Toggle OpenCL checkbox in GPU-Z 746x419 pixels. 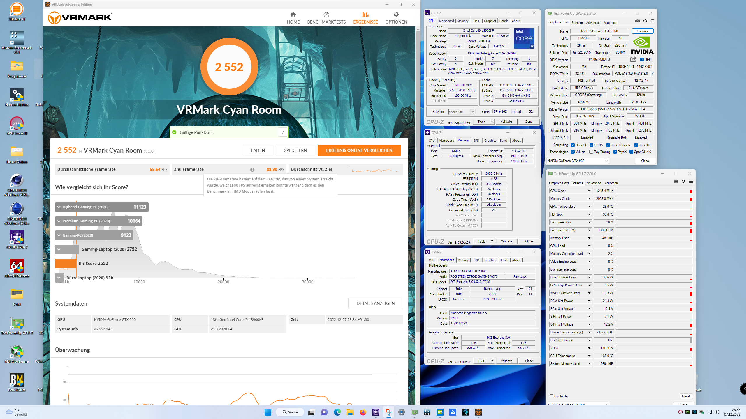pos(573,145)
